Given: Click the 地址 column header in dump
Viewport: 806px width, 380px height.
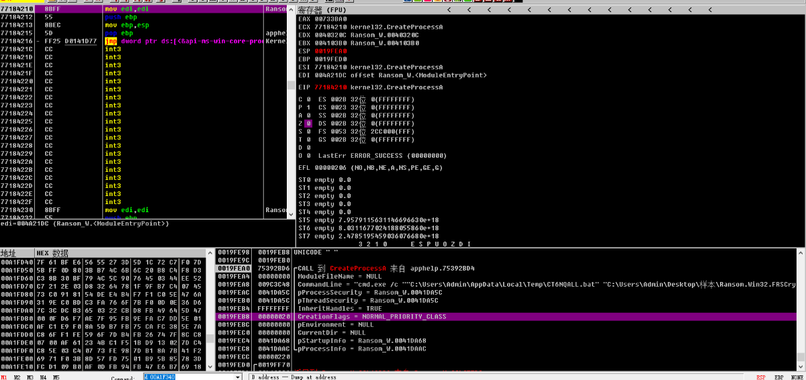Looking at the screenshot, I should point(9,253).
